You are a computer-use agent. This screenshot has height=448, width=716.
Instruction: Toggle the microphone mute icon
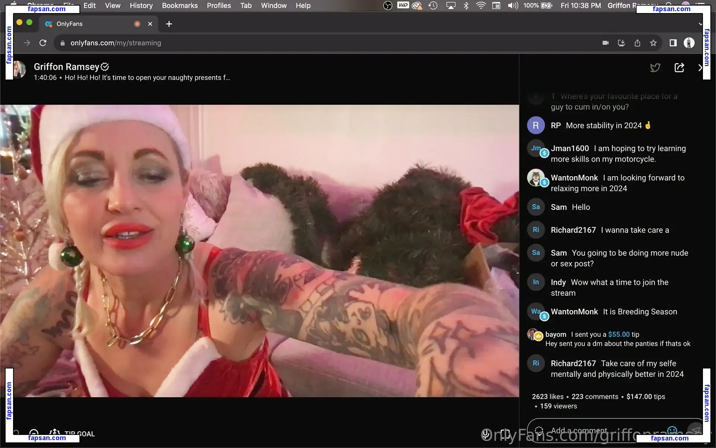tap(486, 433)
